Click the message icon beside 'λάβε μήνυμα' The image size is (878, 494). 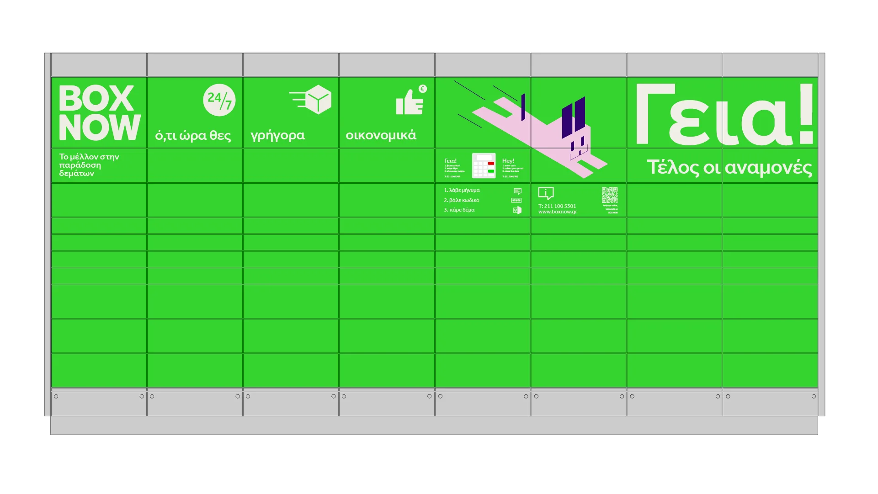[517, 191]
